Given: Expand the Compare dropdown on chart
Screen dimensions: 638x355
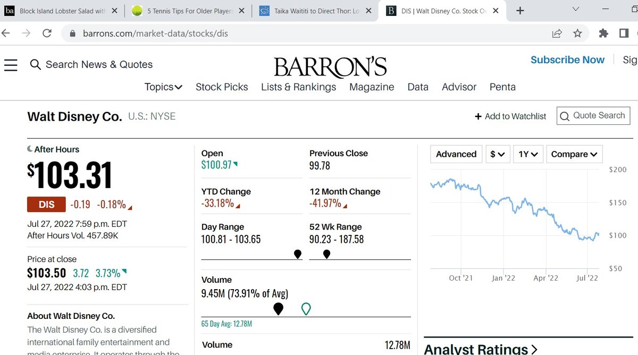Looking at the screenshot, I should (x=574, y=154).
